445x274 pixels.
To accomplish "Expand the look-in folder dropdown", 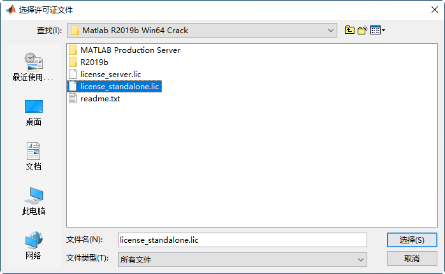I will [x=331, y=31].
